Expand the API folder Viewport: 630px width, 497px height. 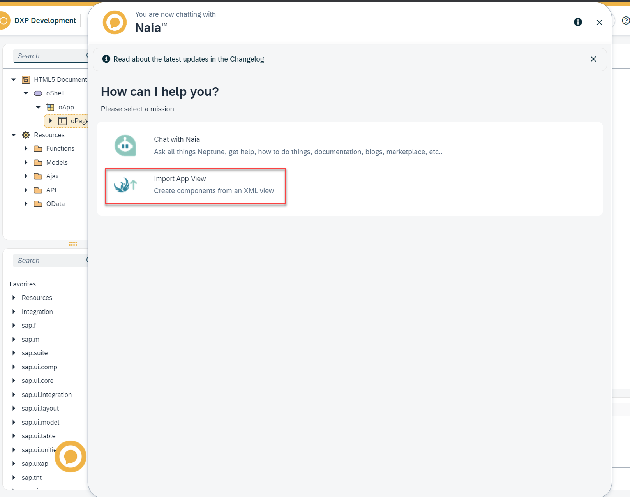pyautogui.click(x=26, y=190)
